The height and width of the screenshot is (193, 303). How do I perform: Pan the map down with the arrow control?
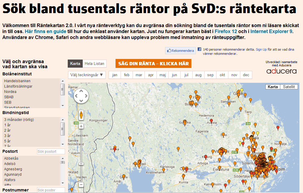click(x=81, y=101)
